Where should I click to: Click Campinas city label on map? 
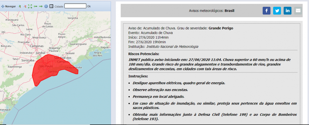(x=36, y=46)
